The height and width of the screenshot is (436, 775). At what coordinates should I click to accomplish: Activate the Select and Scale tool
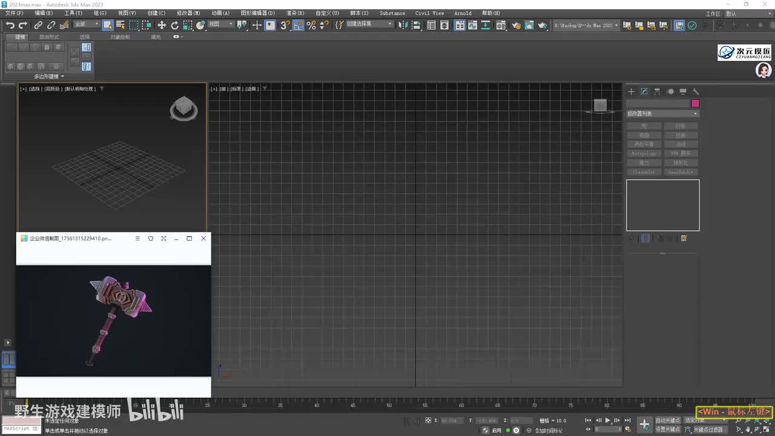[188, 25]
